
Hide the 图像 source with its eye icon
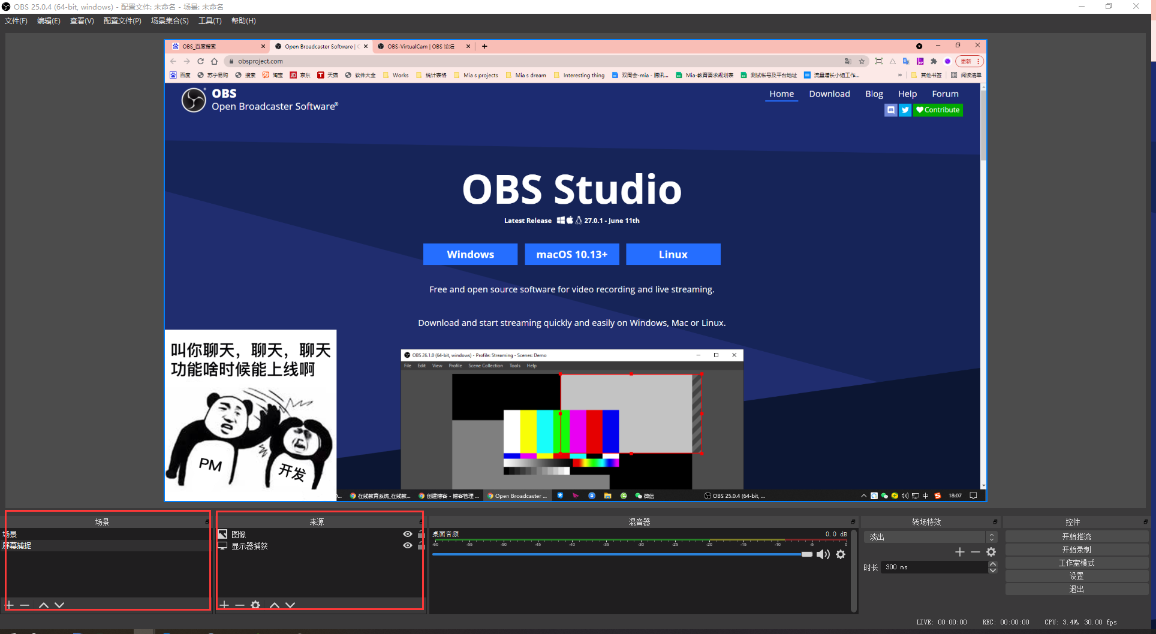pyautogui.click(x=408, y=534)
